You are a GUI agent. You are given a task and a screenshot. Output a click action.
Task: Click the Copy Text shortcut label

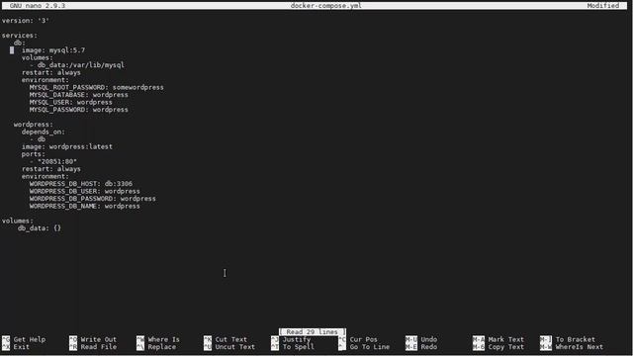[x=505, y=347]
